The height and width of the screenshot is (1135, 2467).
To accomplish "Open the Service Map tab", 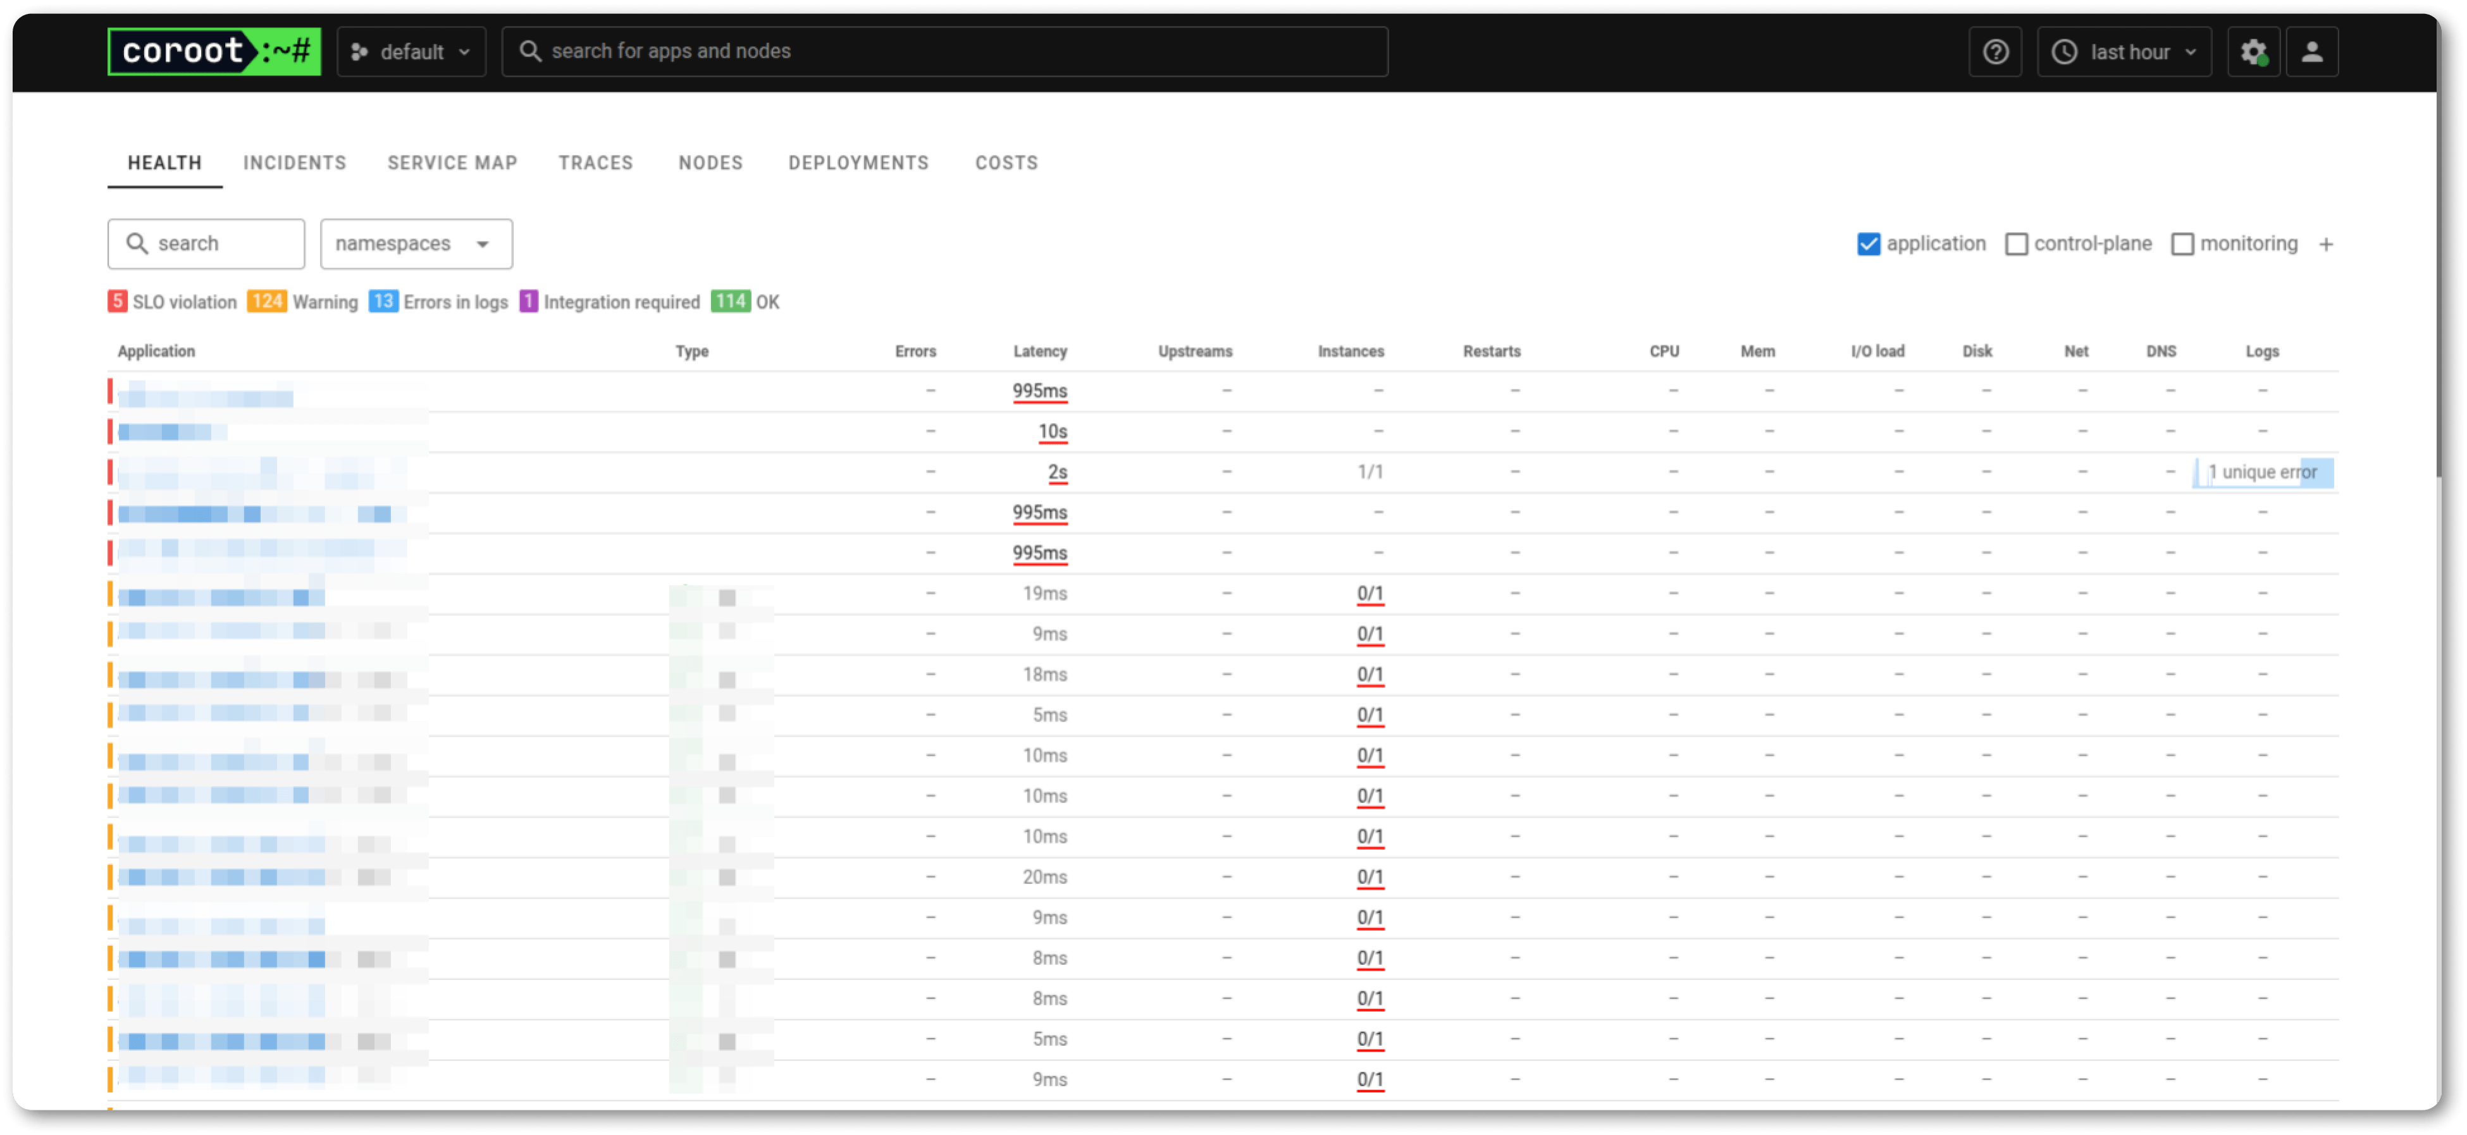I will [452, 163].
